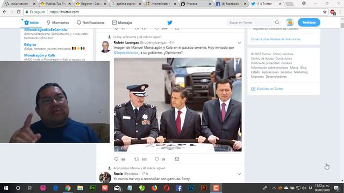Image resolution: width=344 pixels, height=193 pixels.
Task: Open Edge from taskbar
Action: point(55,188)
